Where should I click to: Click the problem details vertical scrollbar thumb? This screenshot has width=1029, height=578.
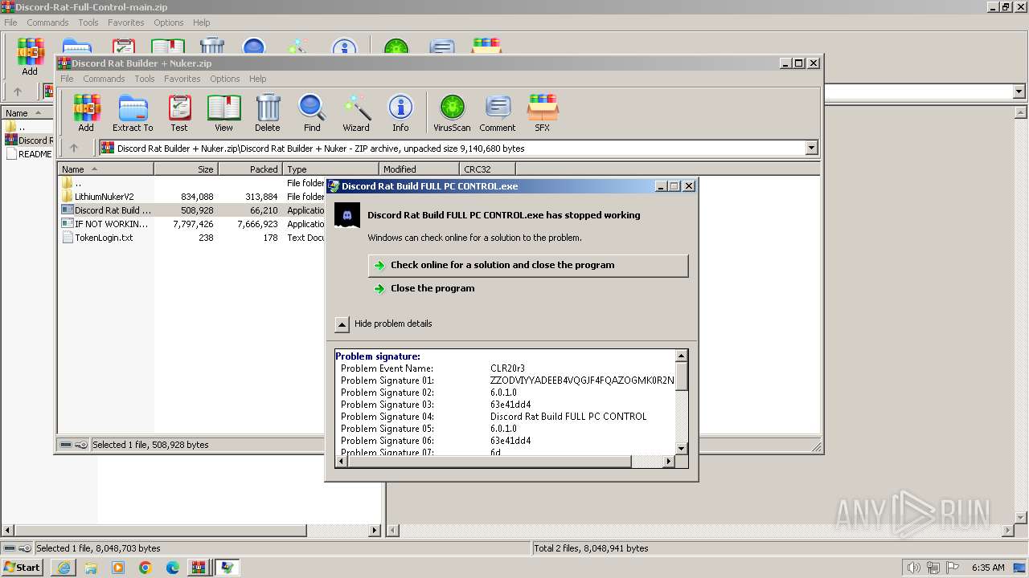point(681,376)
